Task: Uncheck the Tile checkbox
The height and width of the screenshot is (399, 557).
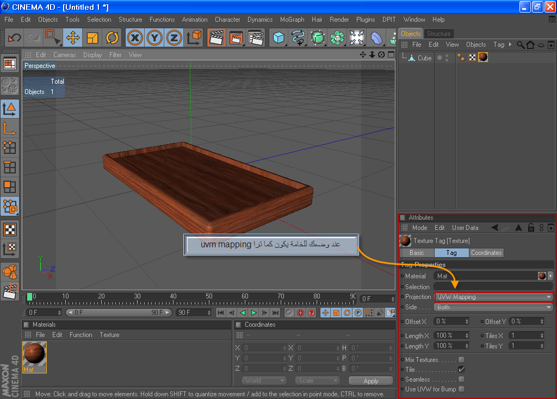Action: [461, 369]
